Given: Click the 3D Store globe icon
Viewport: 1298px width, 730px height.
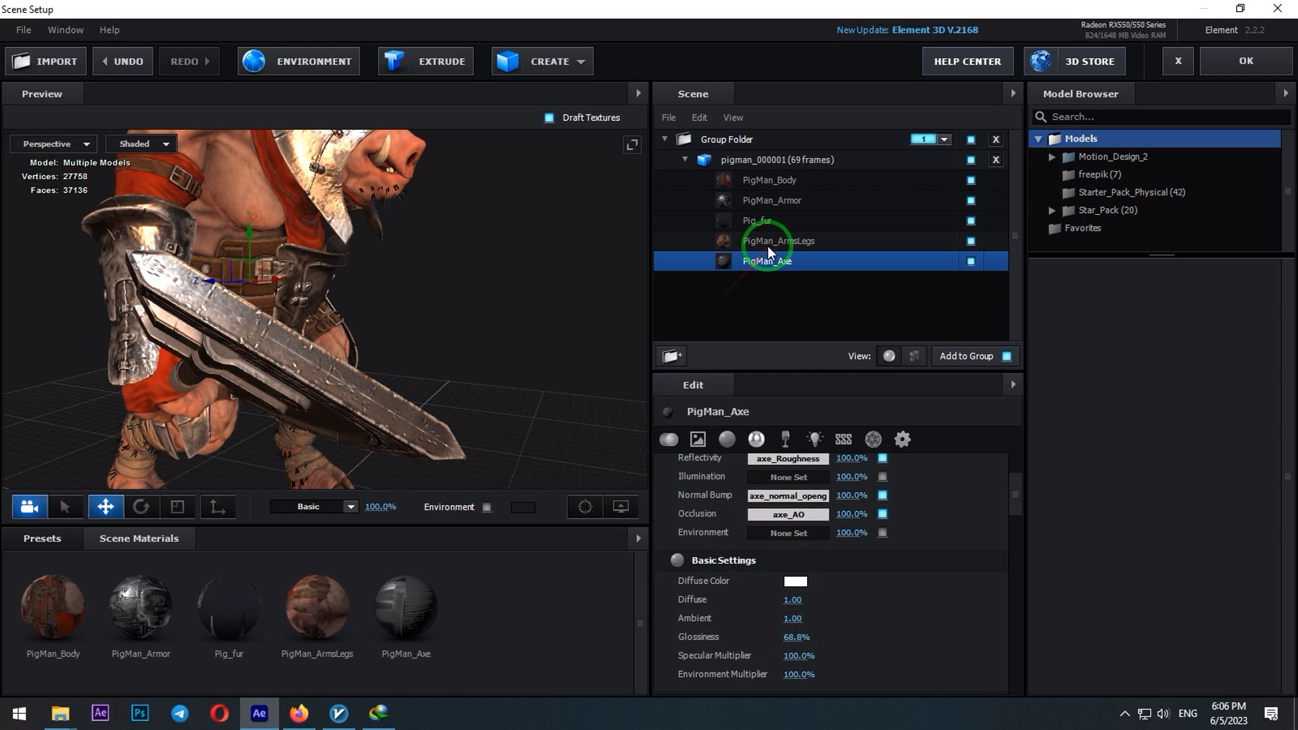Looking at the screenshot, I should 1040,61.
